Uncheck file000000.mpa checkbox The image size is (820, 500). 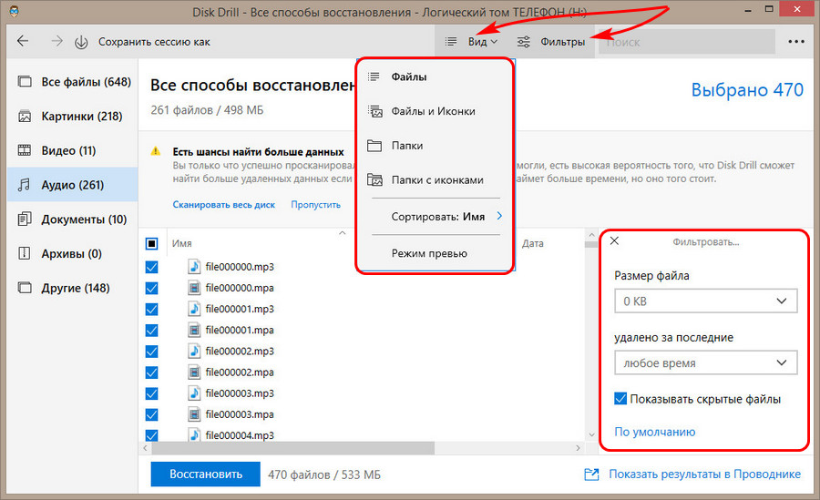pos(151,288)
